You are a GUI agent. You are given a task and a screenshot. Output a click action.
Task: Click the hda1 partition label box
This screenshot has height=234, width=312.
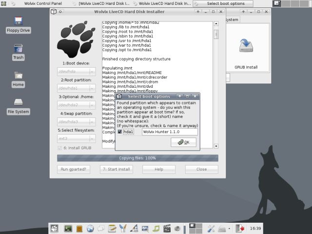128,132
